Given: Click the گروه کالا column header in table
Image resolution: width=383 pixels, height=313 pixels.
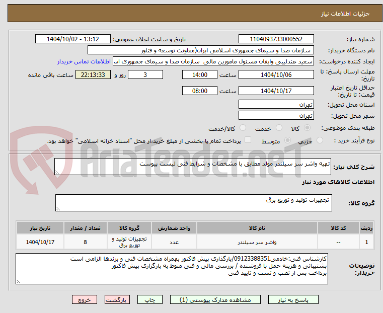Looking at the screenshot, I should coord(129,228).
